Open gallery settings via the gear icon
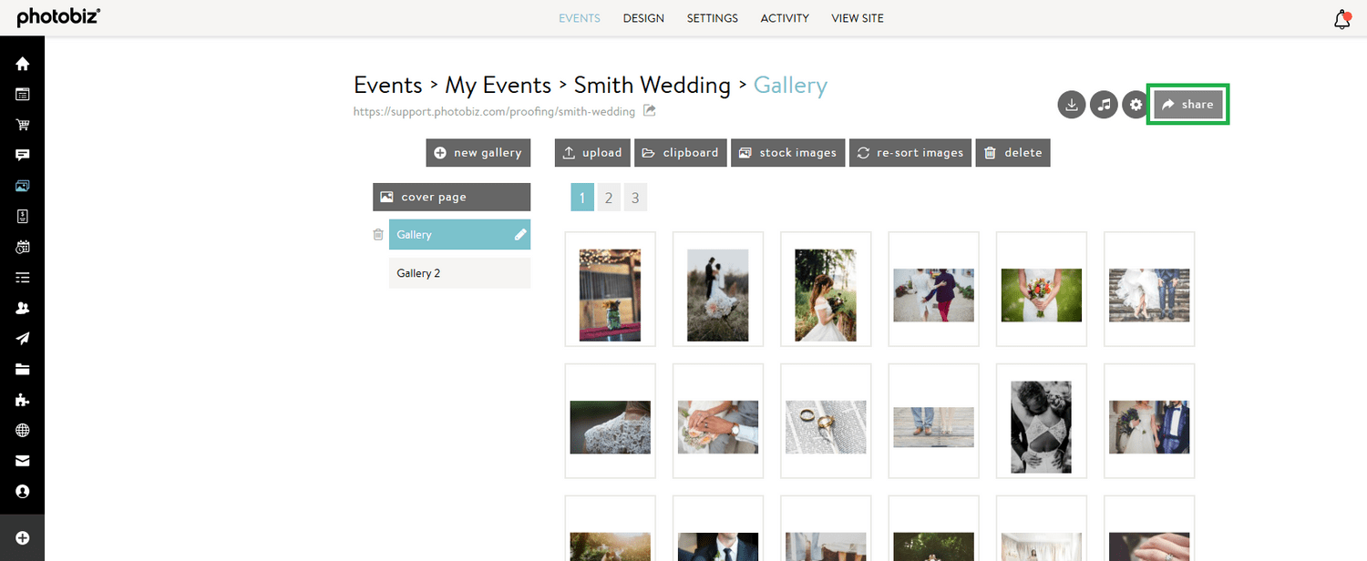 tap(1135, 104)
